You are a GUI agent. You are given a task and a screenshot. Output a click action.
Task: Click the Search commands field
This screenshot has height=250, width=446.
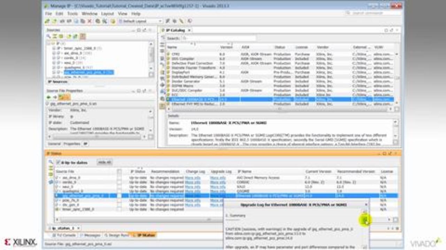click(373, 13)
